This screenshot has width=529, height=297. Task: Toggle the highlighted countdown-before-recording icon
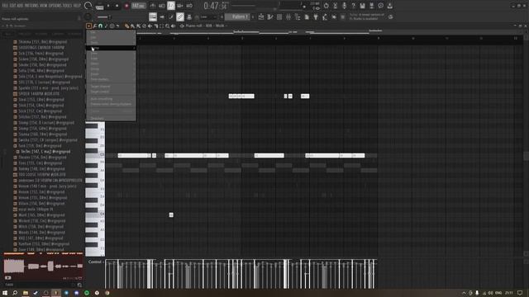click(x=171, y=6)
